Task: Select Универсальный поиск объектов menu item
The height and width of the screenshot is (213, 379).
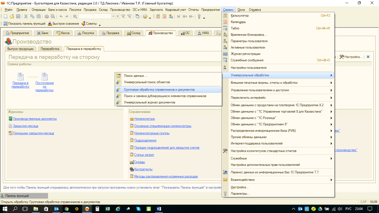Action: [x=168, y=82]
